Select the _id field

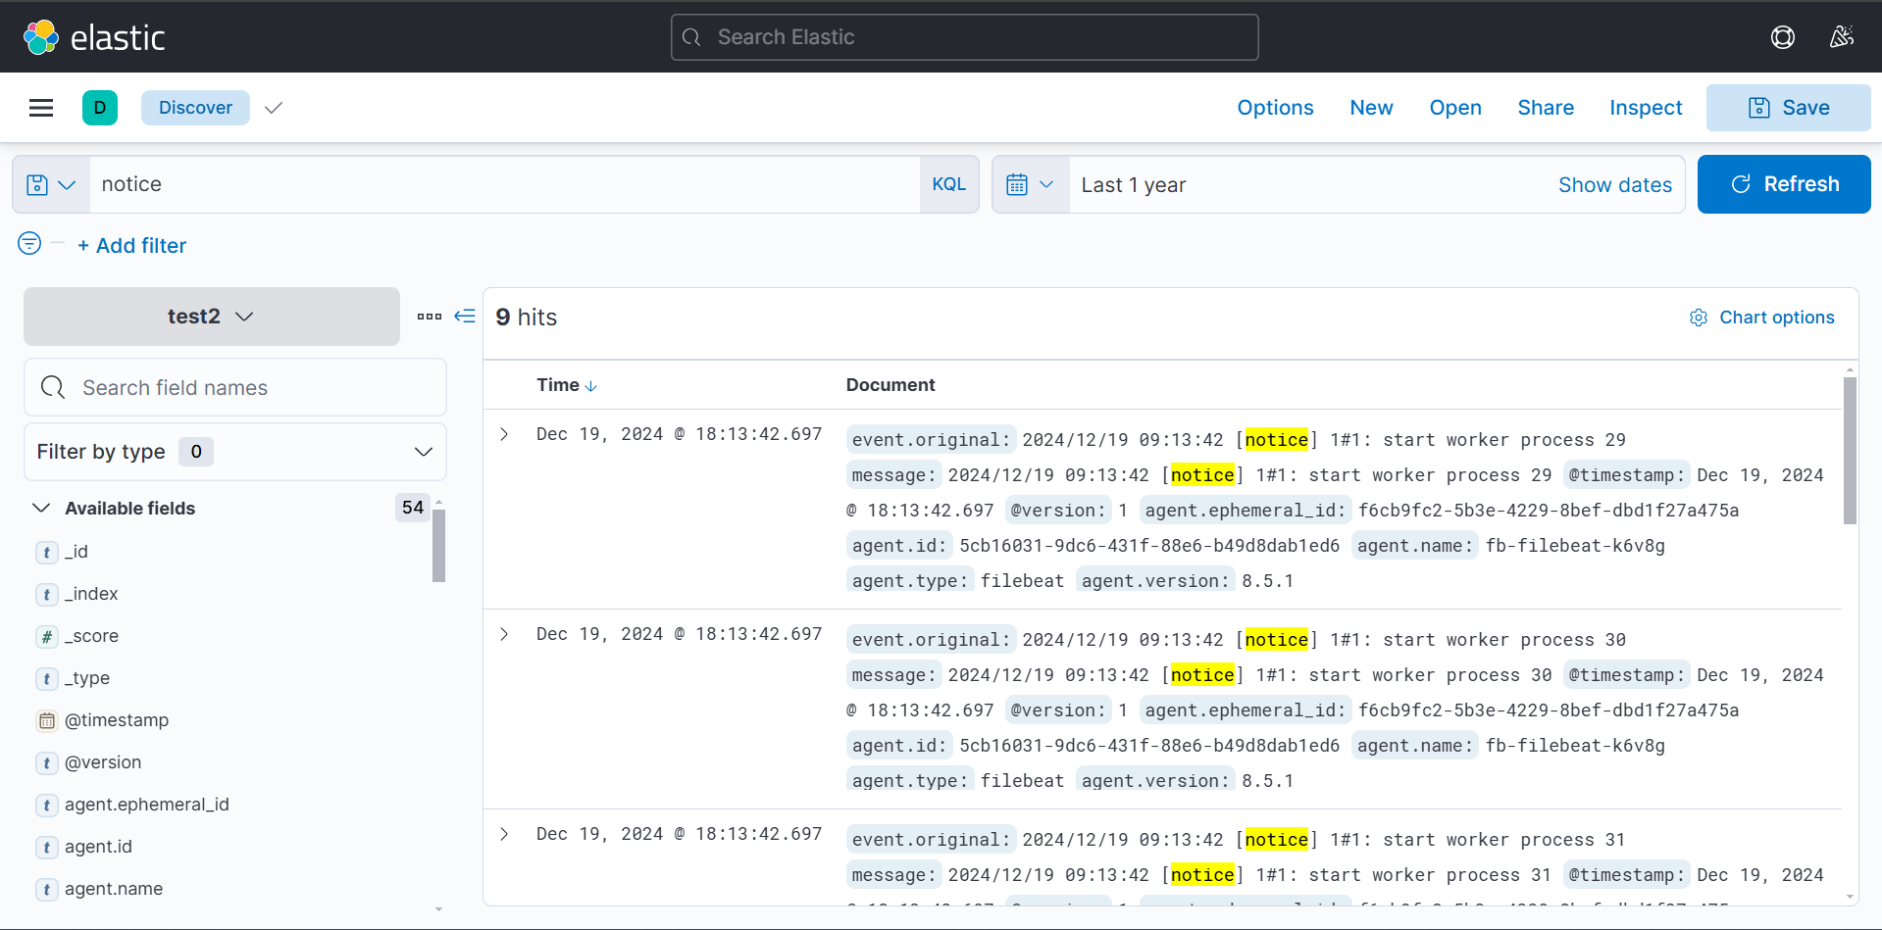pos(76,552)
